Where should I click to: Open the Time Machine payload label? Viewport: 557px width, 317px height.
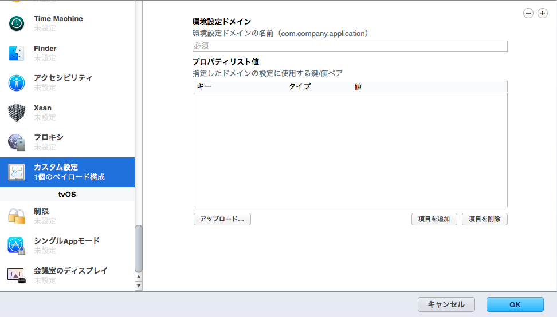coord(58,19)
